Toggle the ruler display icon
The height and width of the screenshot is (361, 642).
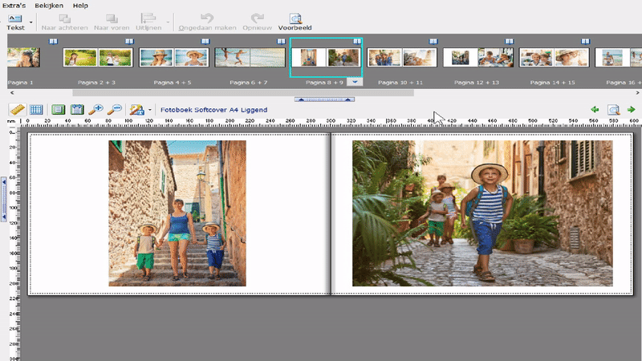coord(18,110)
